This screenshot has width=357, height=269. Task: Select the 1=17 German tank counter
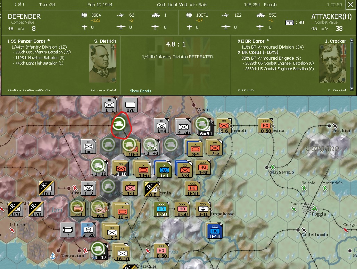[99, 251]
